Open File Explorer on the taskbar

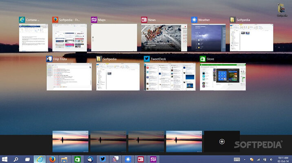[x=64, y=159]
